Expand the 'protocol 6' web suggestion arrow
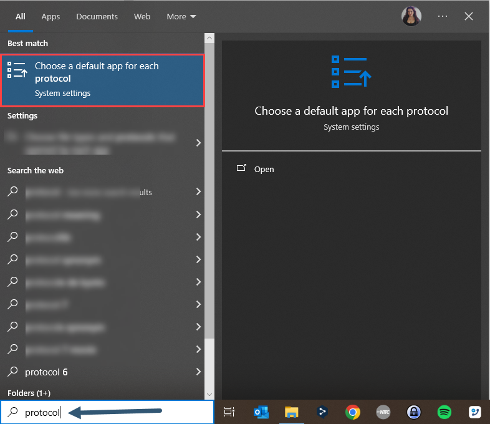This screenshot has width=490, height=424. (x=198, y=372)
